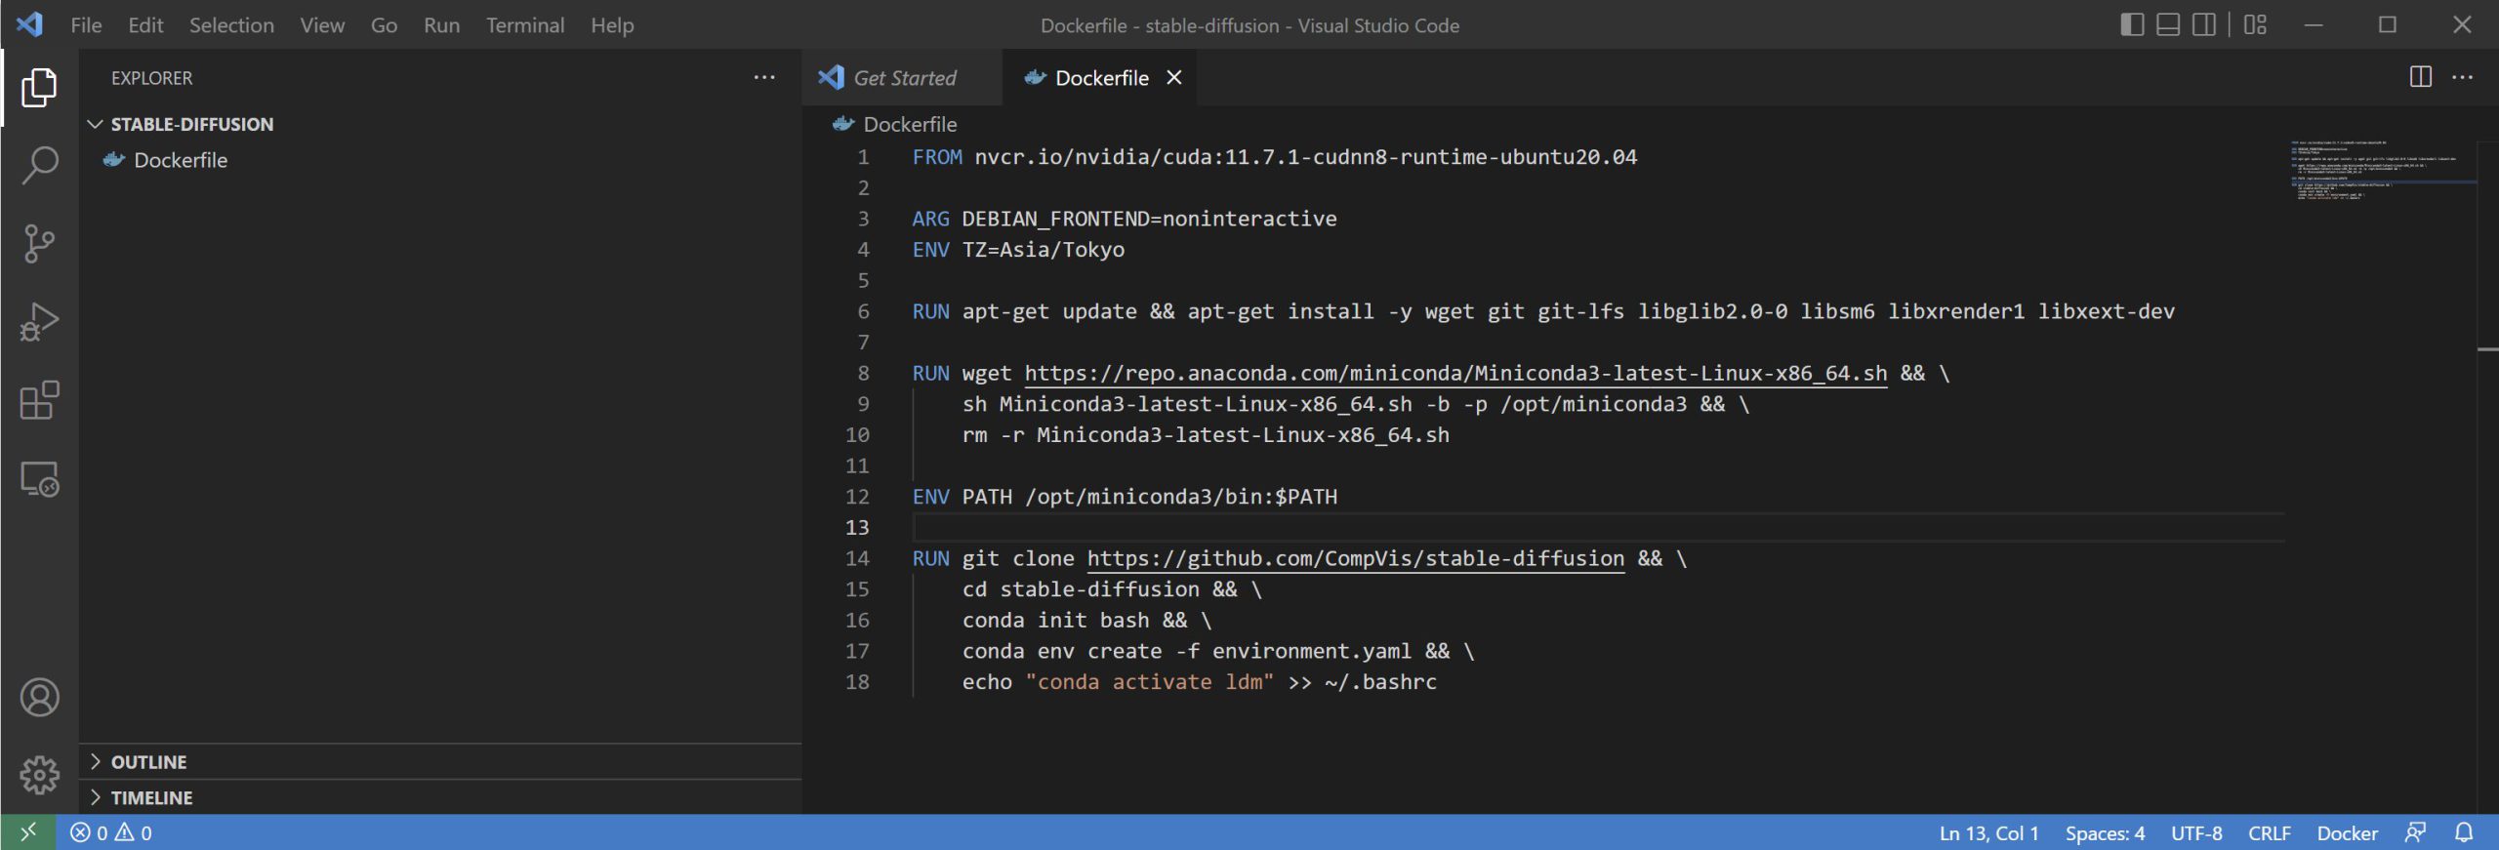This screenshot has width=2499, height=850.
Task: Open Remote Explorer in activity bar
Action: (39, 479)
